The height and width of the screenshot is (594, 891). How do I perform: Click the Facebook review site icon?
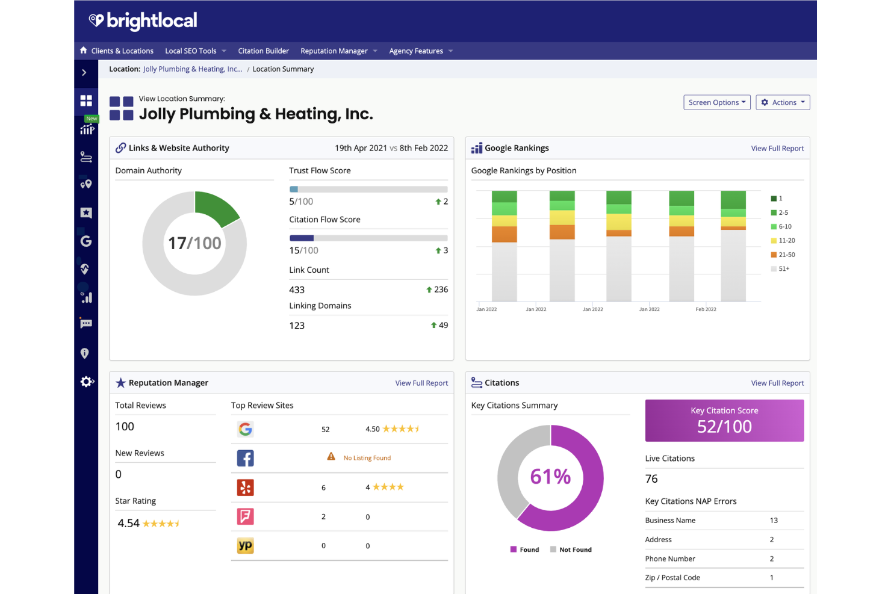[x=245, y=458]
